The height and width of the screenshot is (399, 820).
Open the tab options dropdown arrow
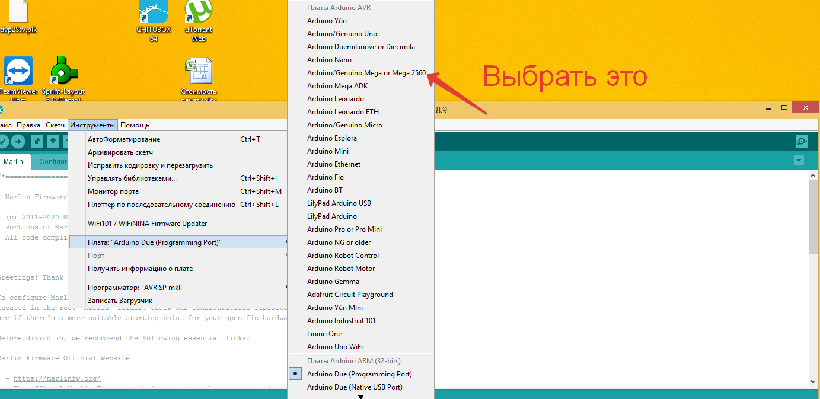coord(799,161)
